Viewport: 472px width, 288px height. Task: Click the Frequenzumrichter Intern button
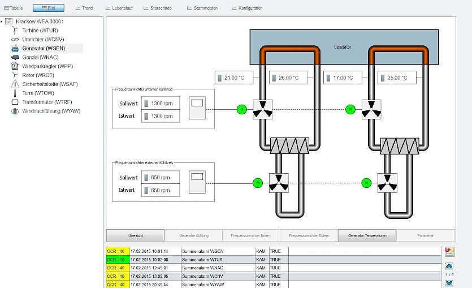(x=250, y=235)
